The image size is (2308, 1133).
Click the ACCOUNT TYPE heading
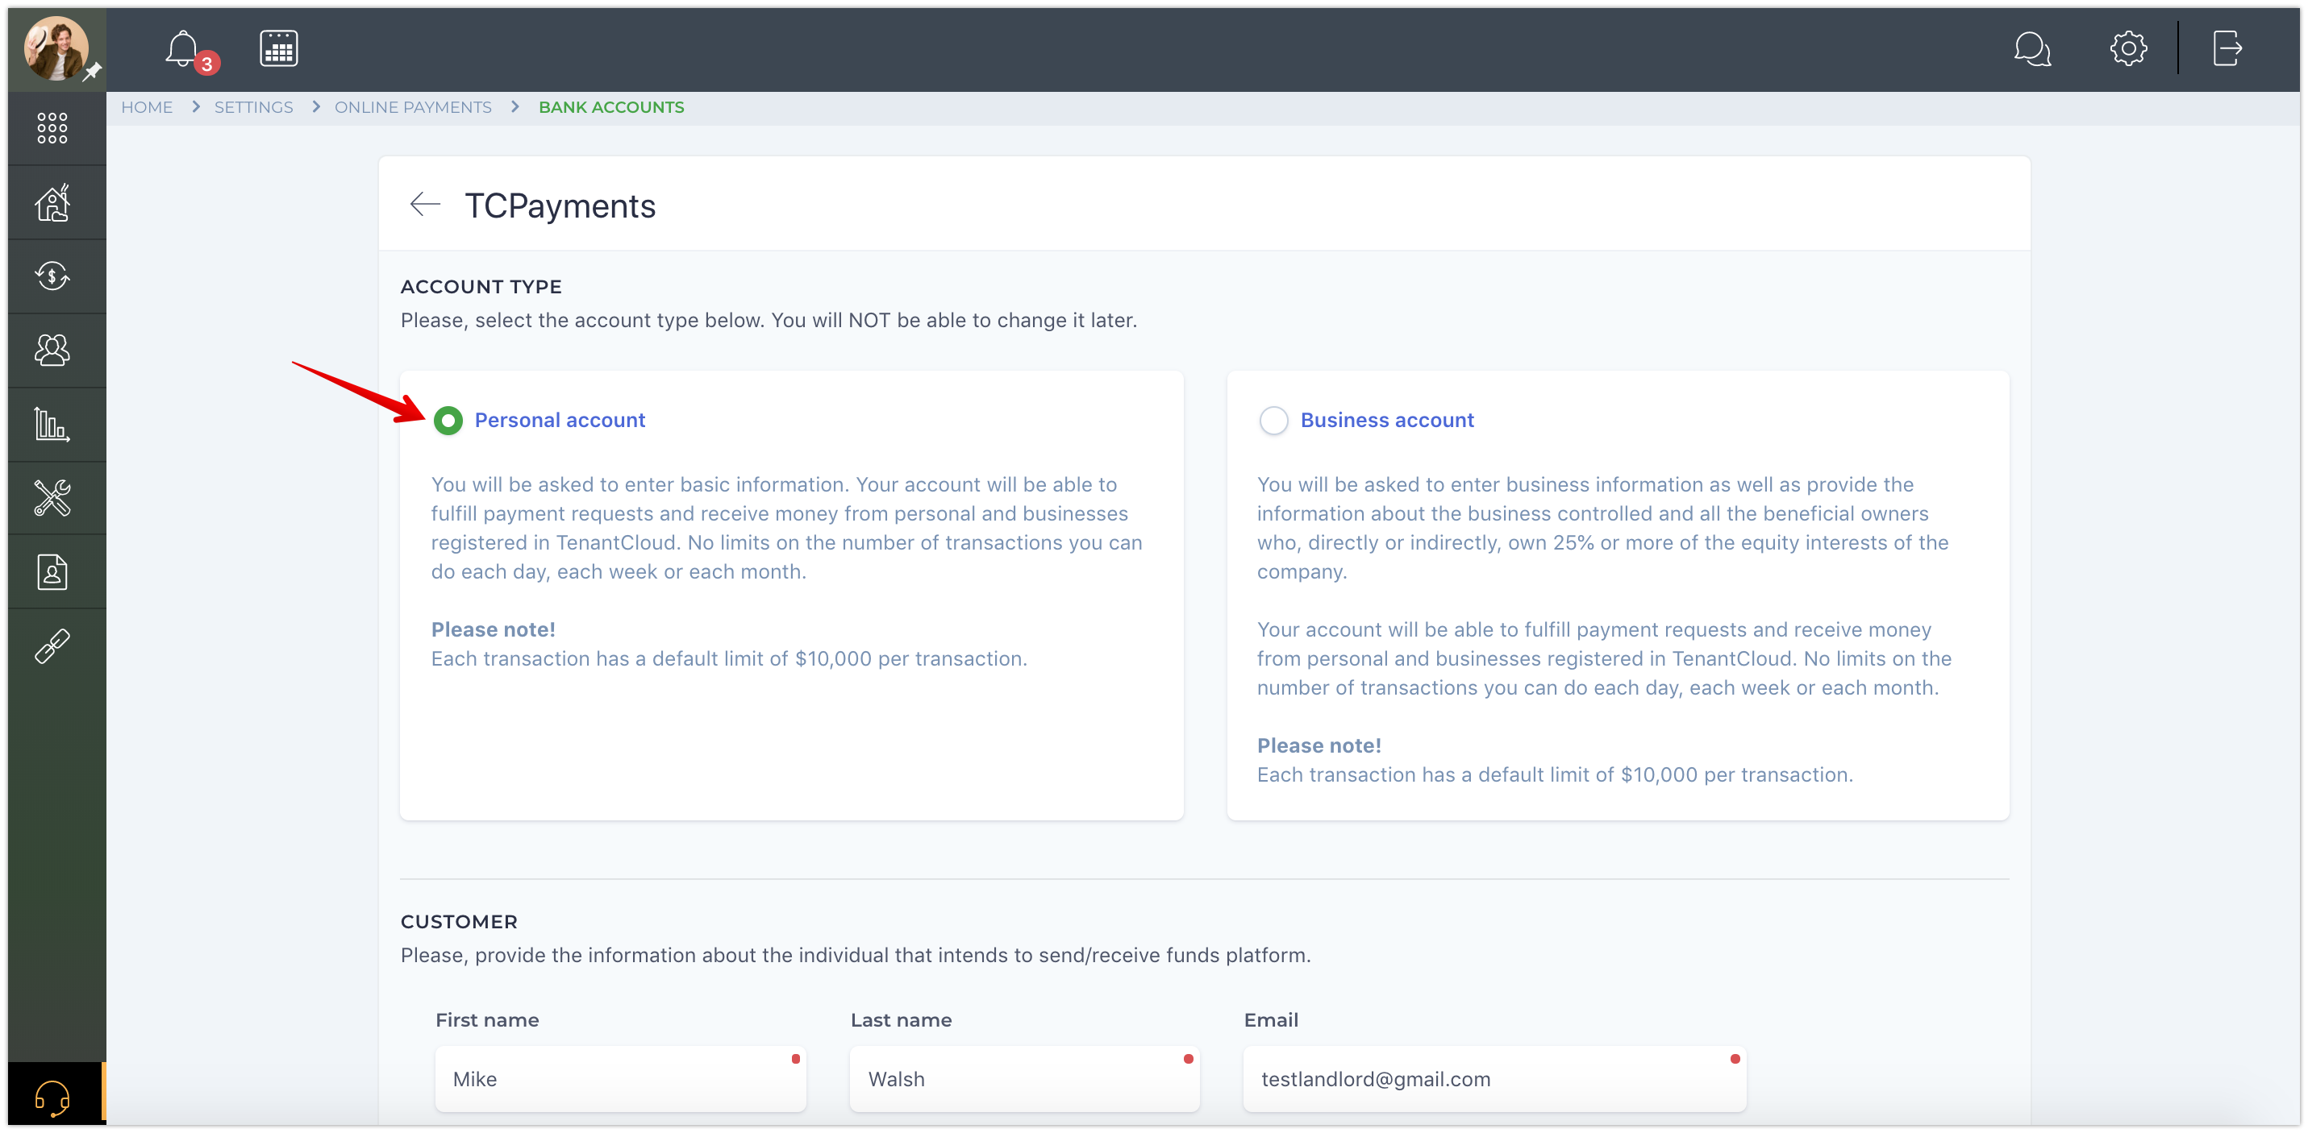[x=481, y=287]
